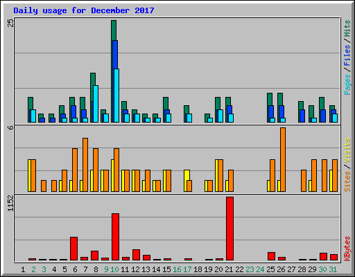The height and width of the screenshot is (277, 355).
Task: Select the orange Visits bar for day 6
Action: 75,170
